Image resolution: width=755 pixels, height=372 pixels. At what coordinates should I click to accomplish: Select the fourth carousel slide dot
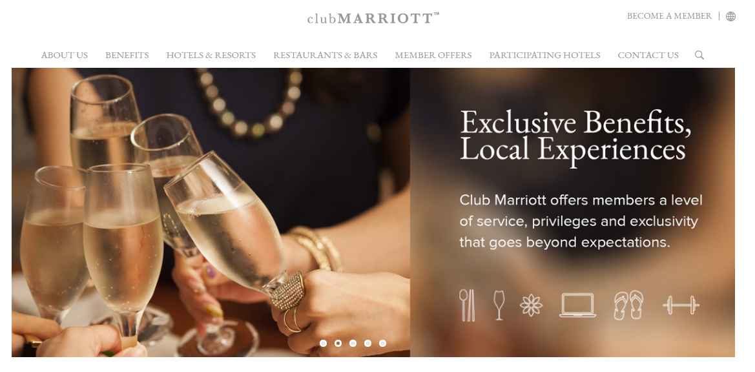coord(368,343)
